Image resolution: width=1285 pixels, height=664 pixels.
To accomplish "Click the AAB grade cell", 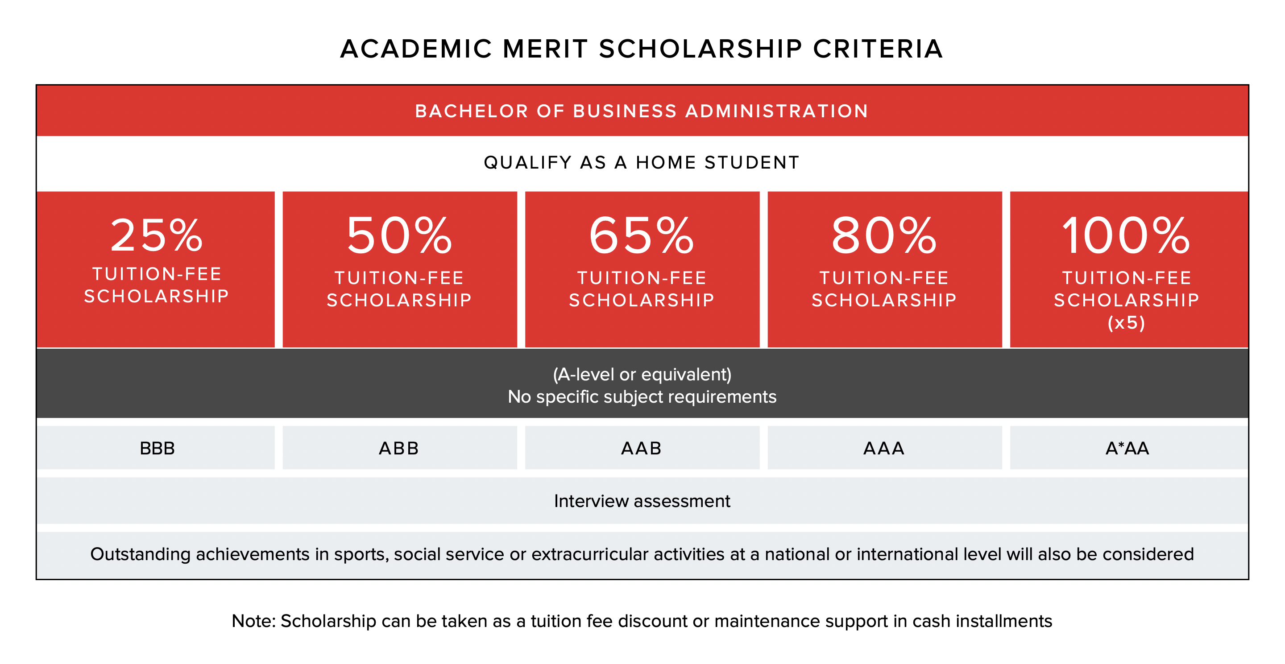I will click(x=642, y=448).
